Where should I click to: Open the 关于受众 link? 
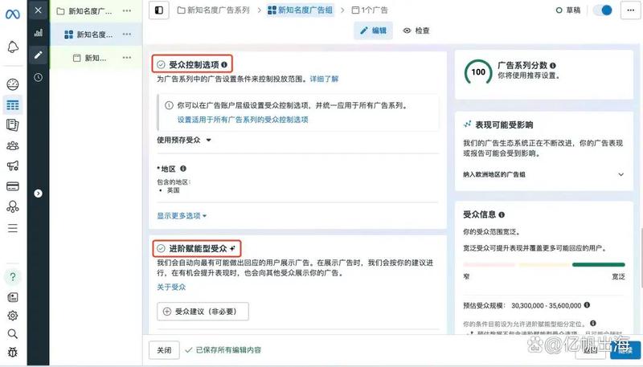(171, 287)
